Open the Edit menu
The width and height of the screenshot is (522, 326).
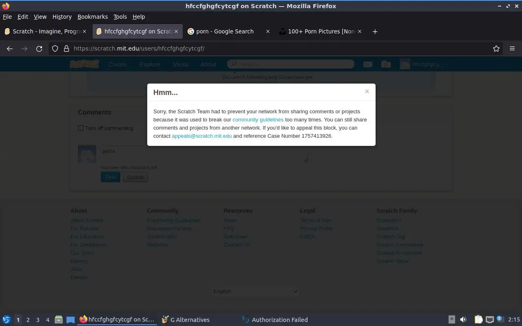tap(23, 17)
